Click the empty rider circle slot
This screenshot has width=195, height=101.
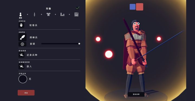click(x=23, y=79)
